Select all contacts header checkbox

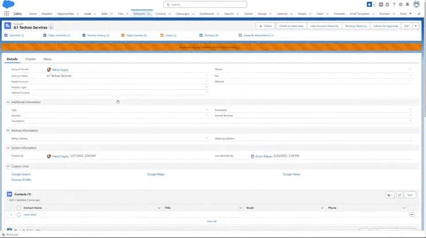(x=18, y=208)
